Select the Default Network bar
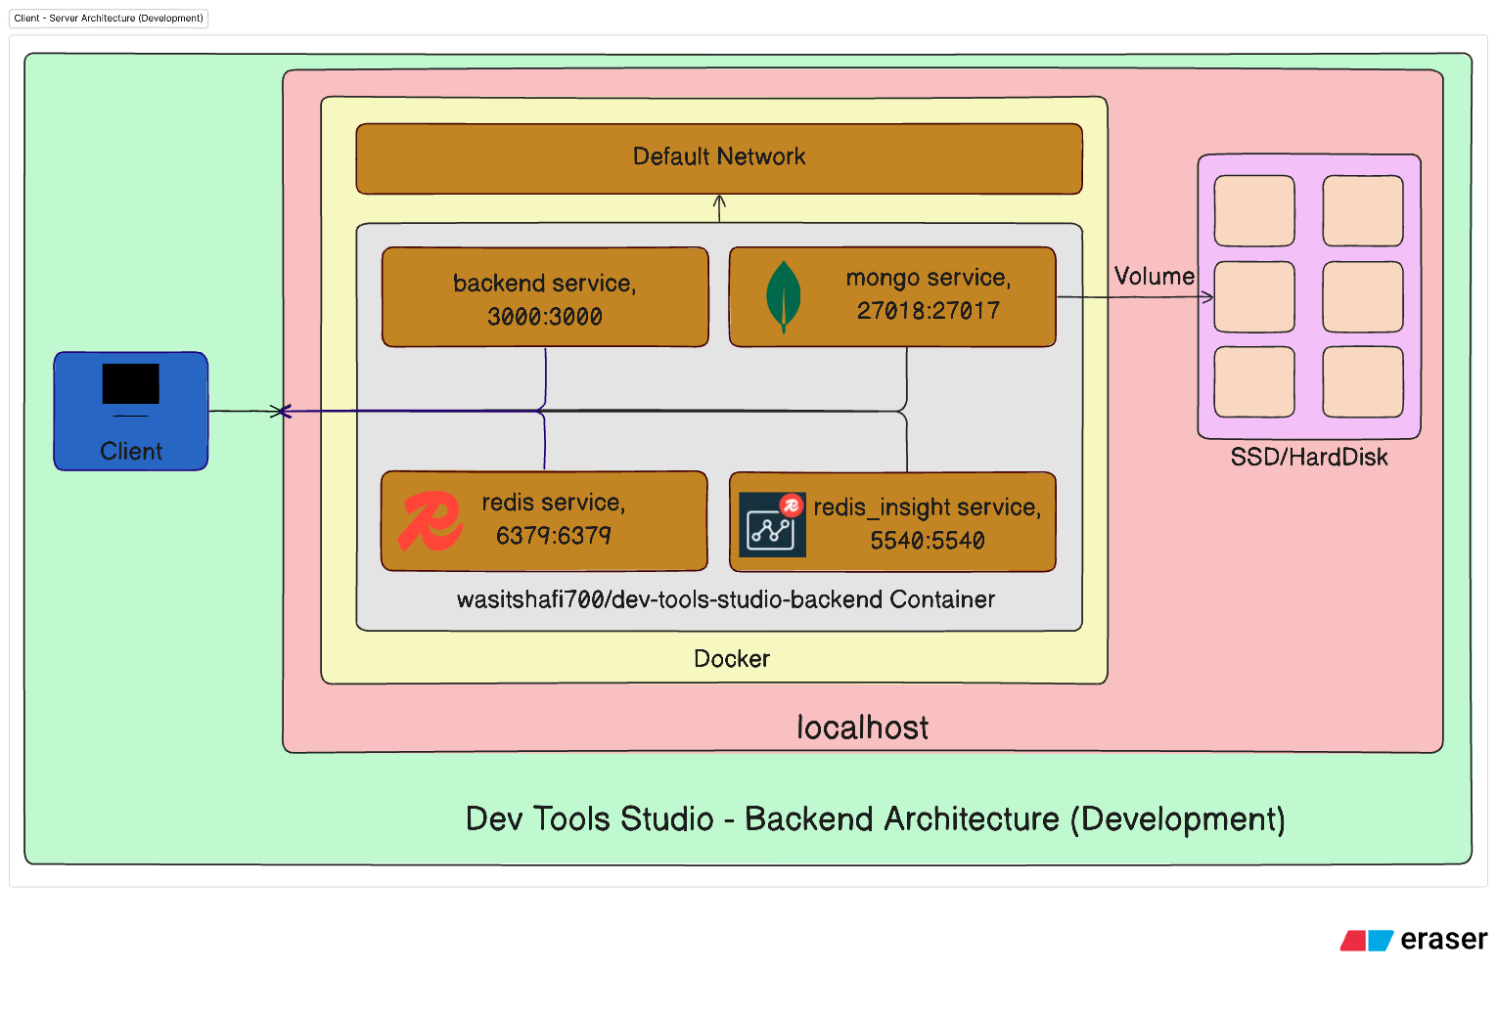Image resolution: width=1497 pixels, height=1015 pixels. [x=719, y=156]
